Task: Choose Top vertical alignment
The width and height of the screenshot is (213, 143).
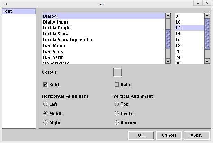Action: pyautogui.click(x=117, y=104)
